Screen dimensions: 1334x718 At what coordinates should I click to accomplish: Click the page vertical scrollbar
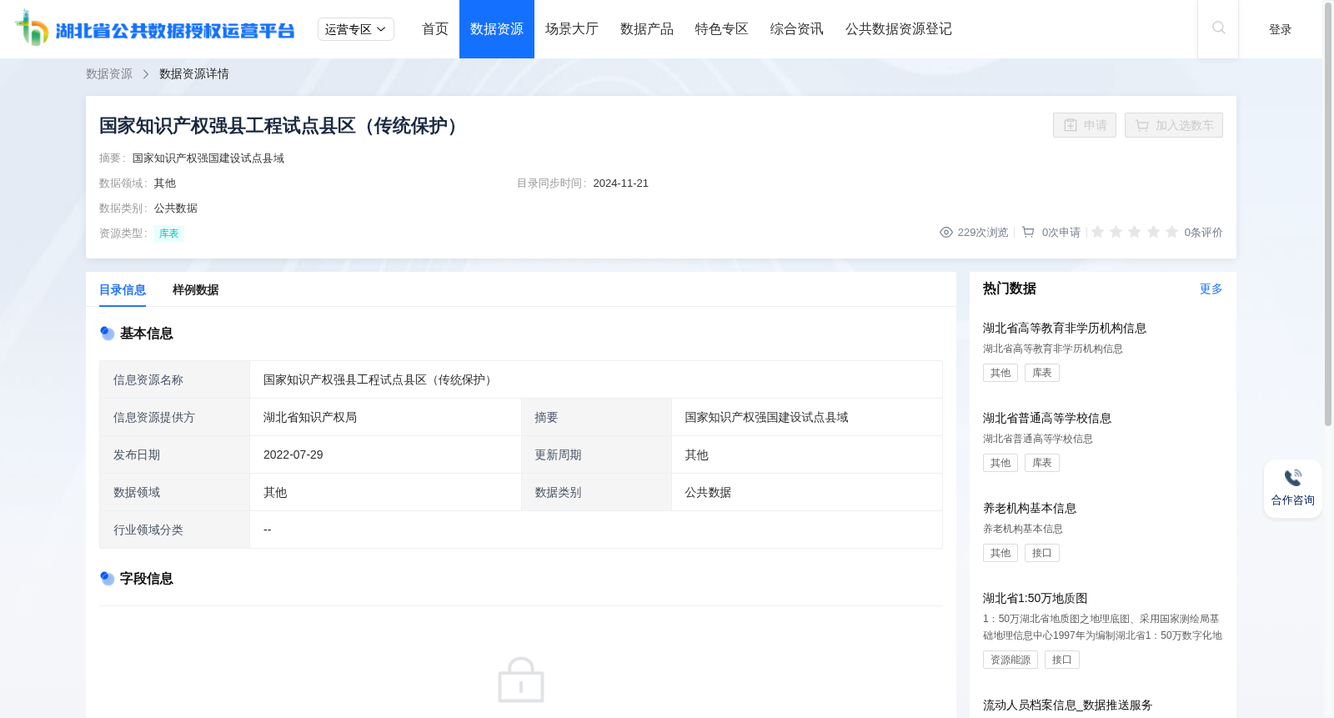point(1328,215)
